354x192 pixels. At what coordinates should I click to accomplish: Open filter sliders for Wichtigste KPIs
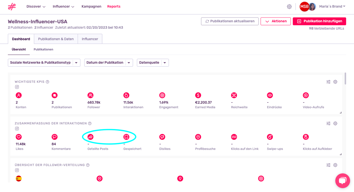point(328,82)
